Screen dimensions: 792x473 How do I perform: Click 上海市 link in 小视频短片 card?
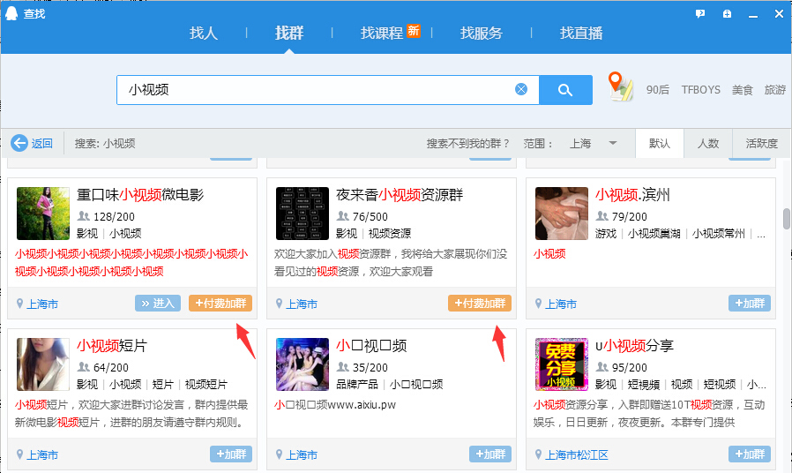42,454
